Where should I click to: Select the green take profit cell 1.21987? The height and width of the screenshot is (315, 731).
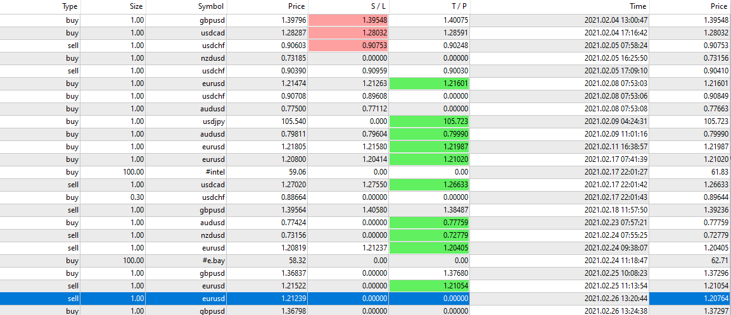click(x=429, y=147)
